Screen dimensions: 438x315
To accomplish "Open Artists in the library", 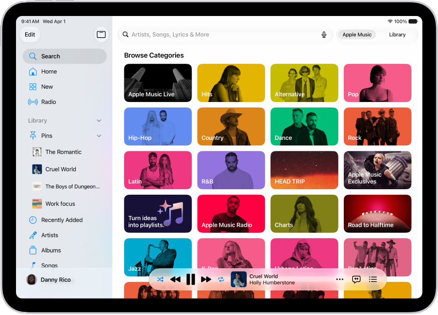I will click(64, 235).
